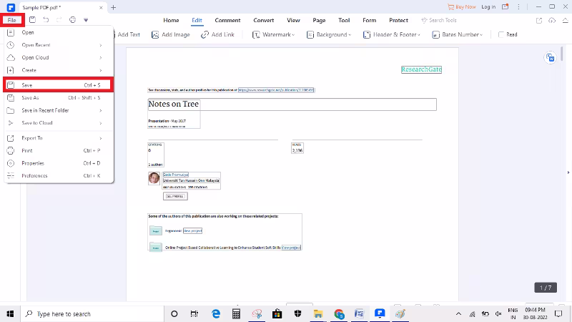
Task: Select Print in the File menu
Action: click(x=59, y=150)
